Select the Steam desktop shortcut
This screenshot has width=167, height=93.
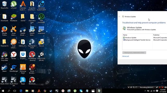tap(4, 68)
